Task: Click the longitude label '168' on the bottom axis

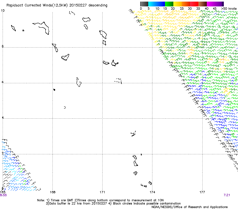Action: tap(52, 192)
